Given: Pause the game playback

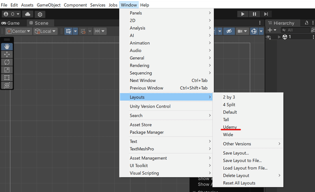Looking at the screenshot, I should coord(254,14).
